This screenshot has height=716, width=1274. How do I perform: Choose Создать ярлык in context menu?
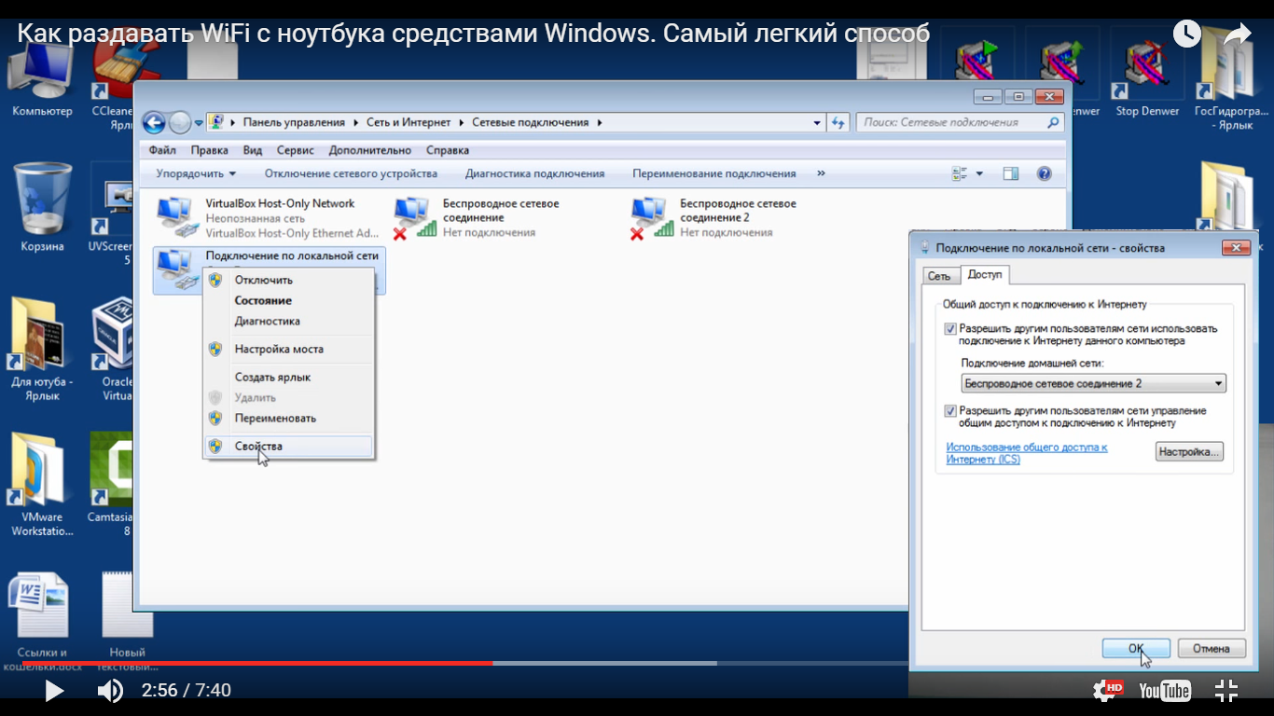[x=288, y=377]
